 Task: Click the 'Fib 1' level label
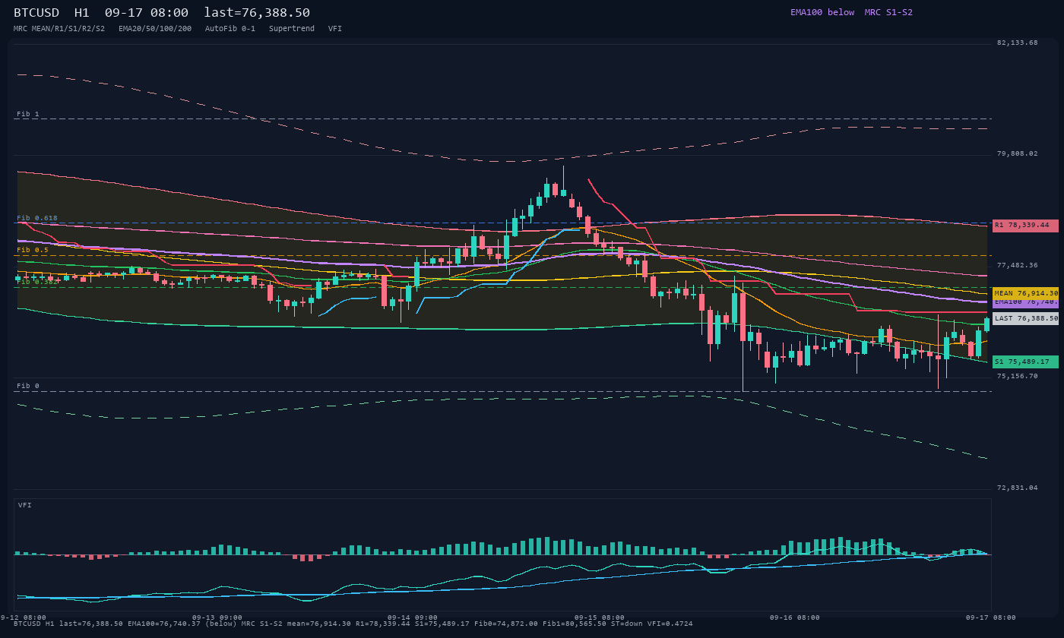pos(28,114)
